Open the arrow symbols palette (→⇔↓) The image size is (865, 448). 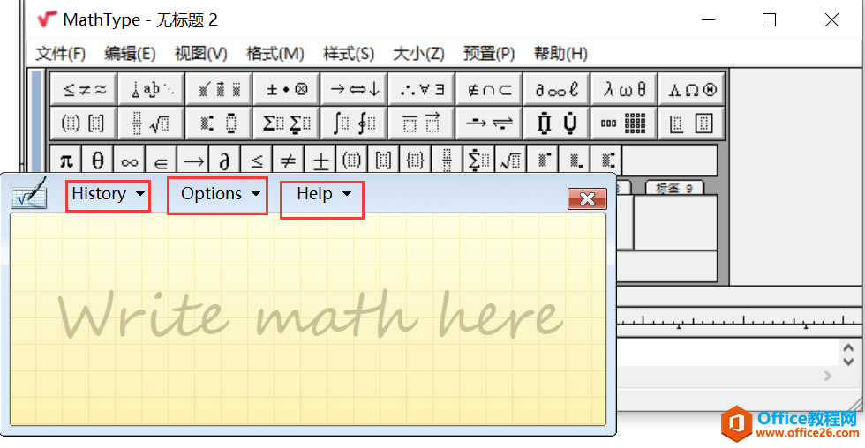pyautogui.click(x=354, y=89)
